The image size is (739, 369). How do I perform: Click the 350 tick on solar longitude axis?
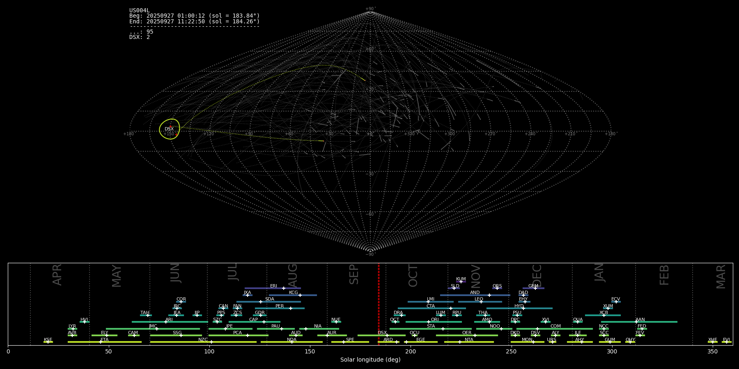(x=713, y=351)
